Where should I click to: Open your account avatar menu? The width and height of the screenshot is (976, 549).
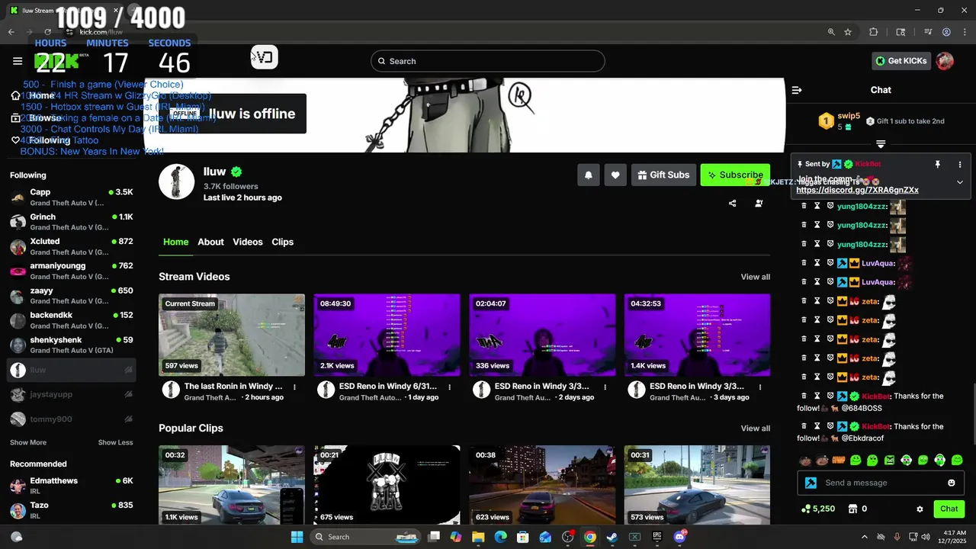click(945, 61)
